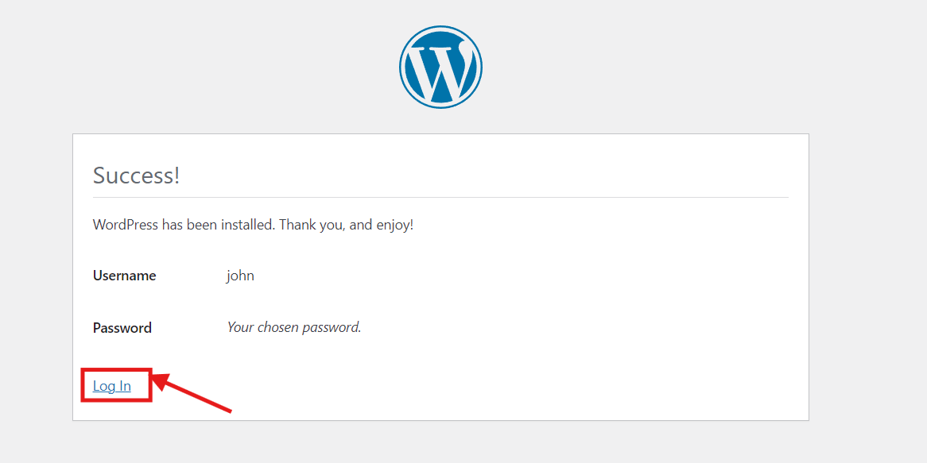Viewport: 927px width, 463px height.
Task: Select the Success! heading
Action: pos(137,176)
